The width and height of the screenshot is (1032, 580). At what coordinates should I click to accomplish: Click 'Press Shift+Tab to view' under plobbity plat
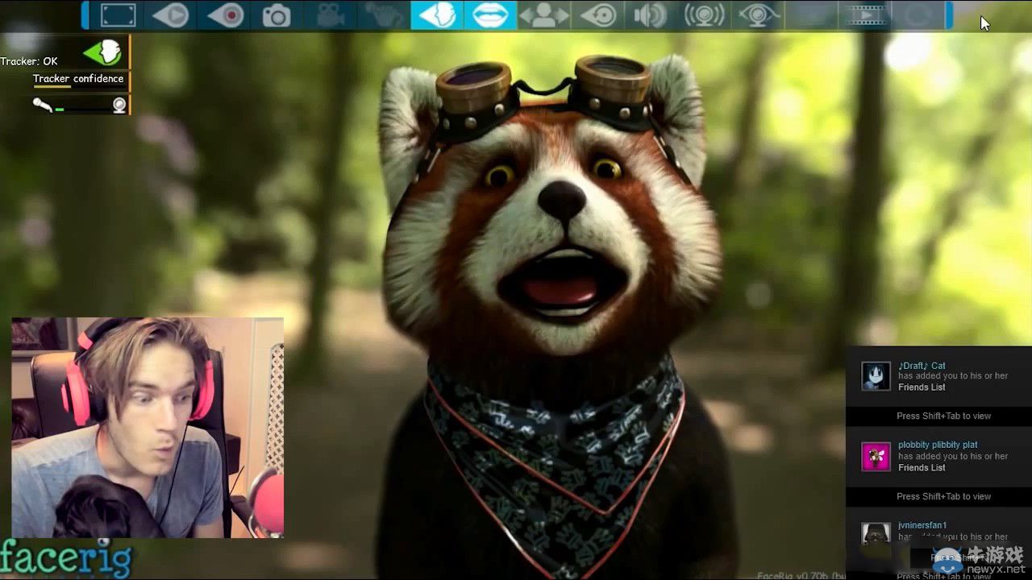tap(943, 496)
